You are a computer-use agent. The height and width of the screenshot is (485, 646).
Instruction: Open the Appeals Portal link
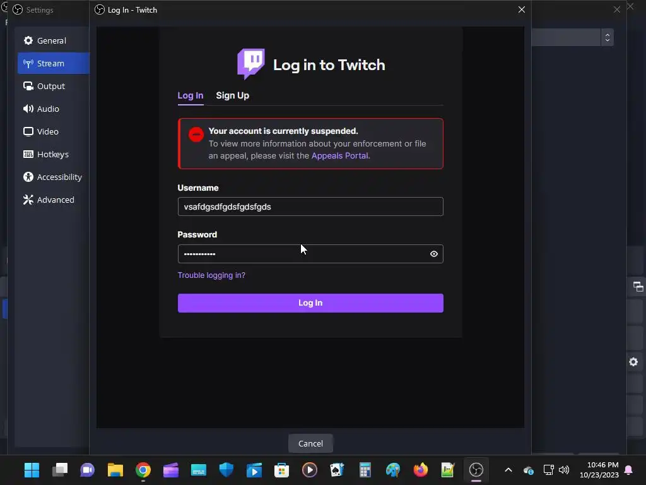339,155
